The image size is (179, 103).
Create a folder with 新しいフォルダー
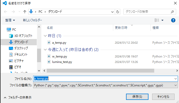click(32, 20)
